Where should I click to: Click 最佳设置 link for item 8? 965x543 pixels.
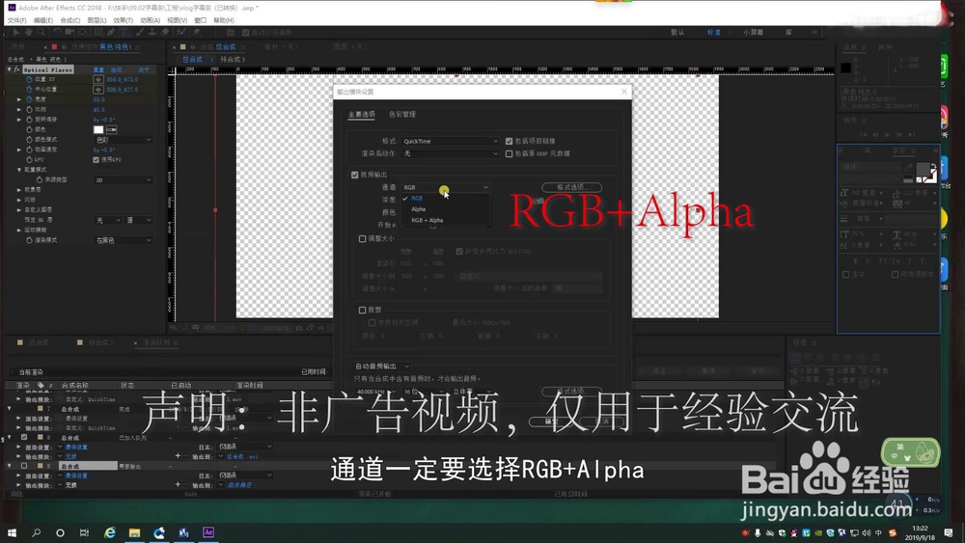coord(76,448)
